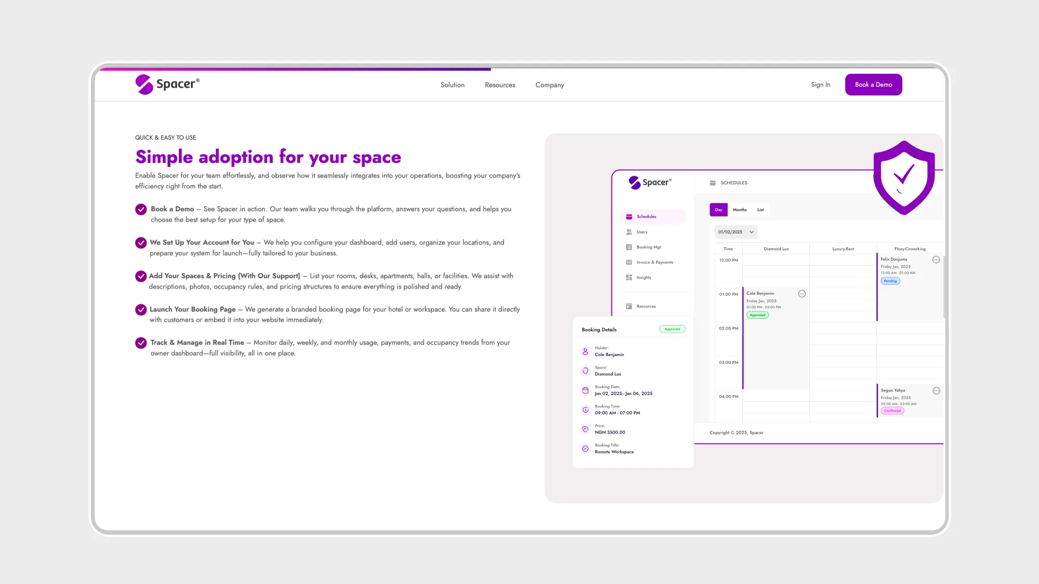Open Resources in the dashboard sidebar

click(641, 306)
